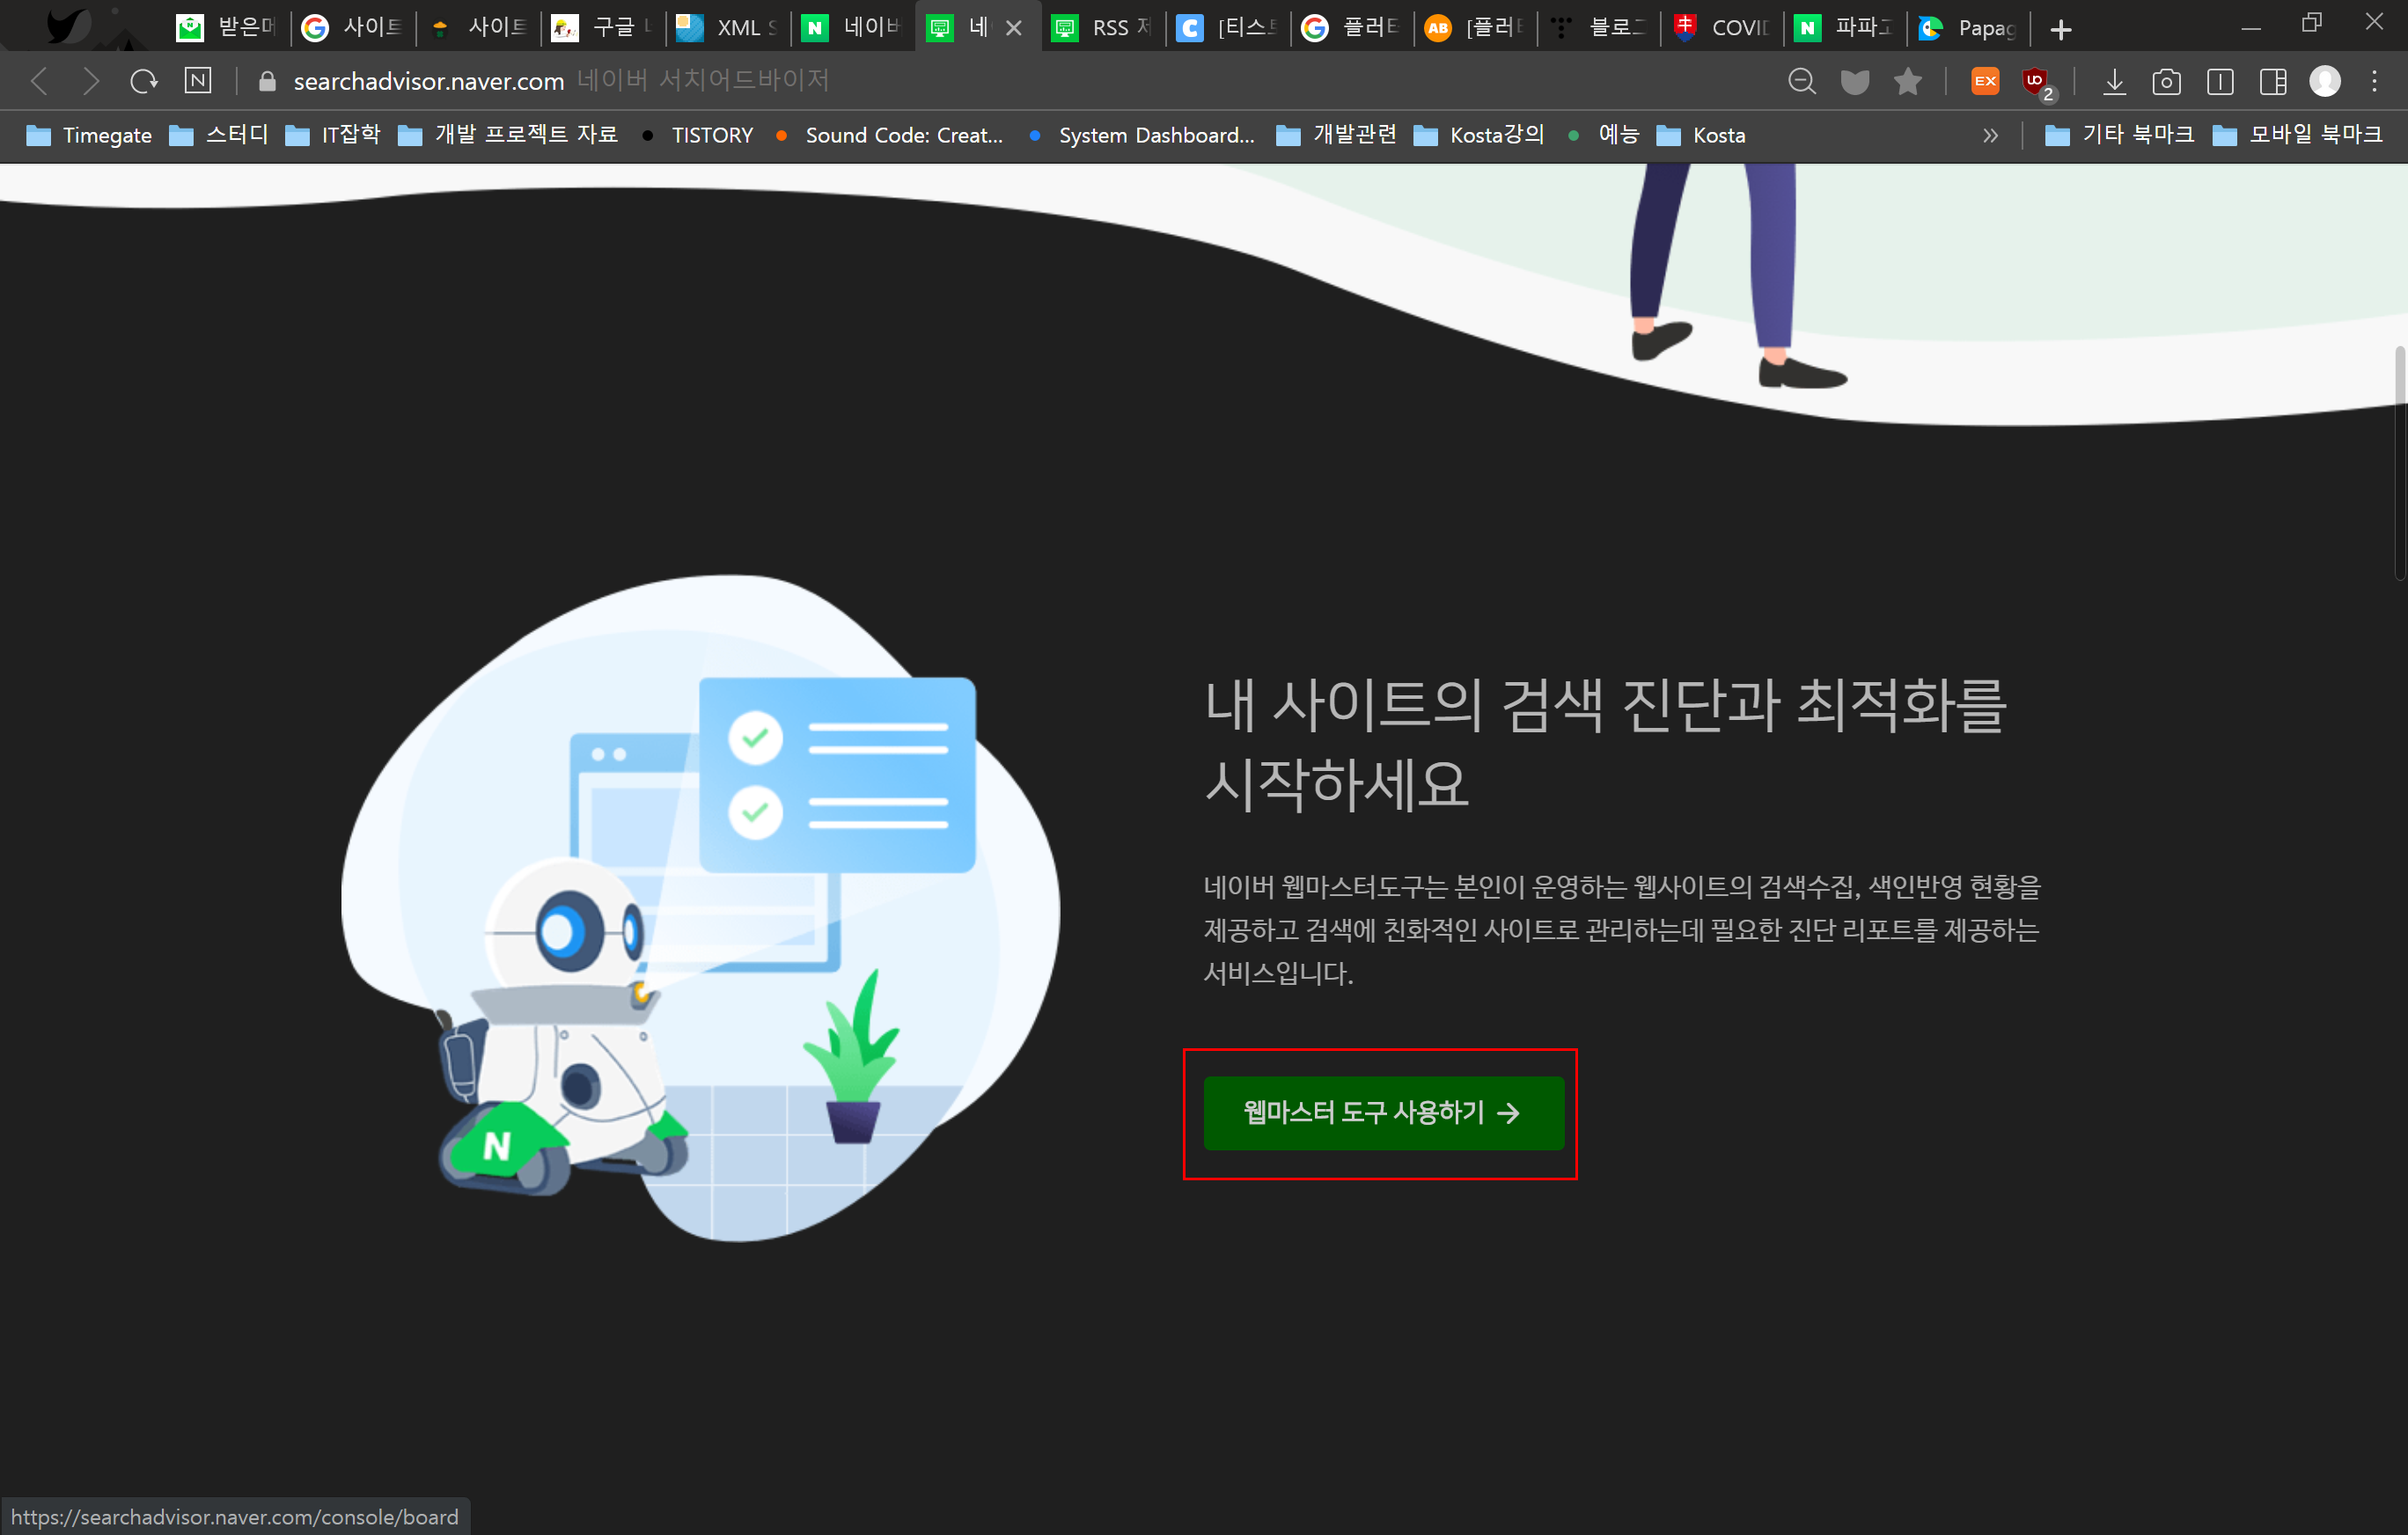Open the 예능 bookmark
2408x1535 pixels.
1603,135
